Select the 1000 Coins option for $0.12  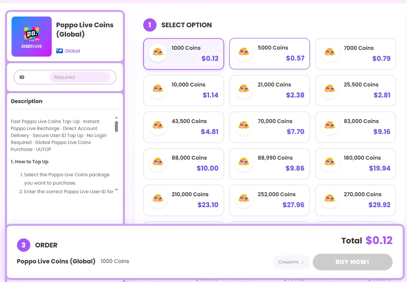coord(184,54)
